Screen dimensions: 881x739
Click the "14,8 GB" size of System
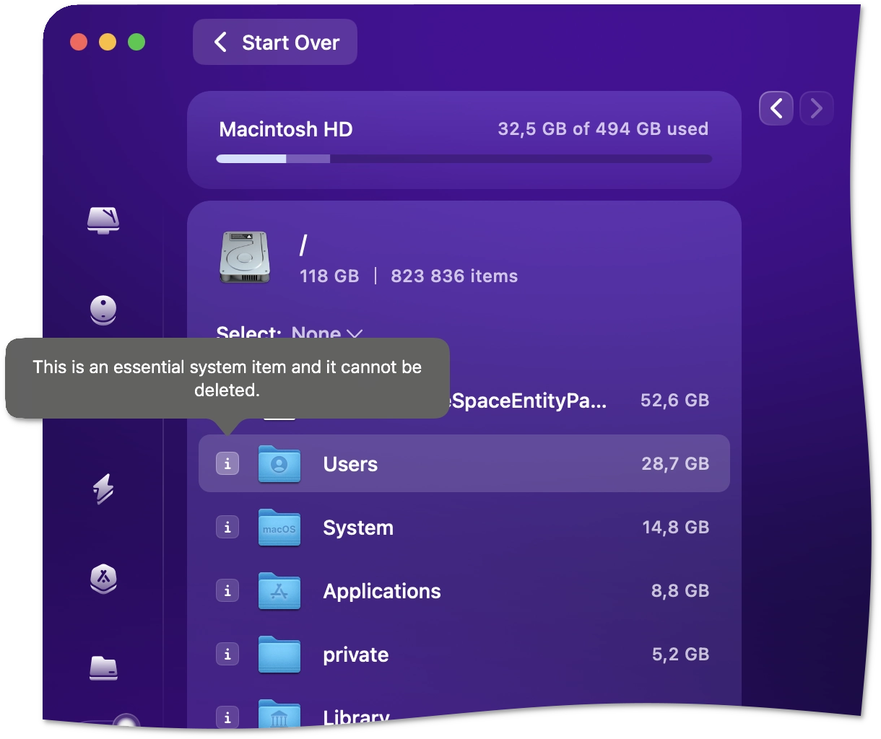pos(676,527)
